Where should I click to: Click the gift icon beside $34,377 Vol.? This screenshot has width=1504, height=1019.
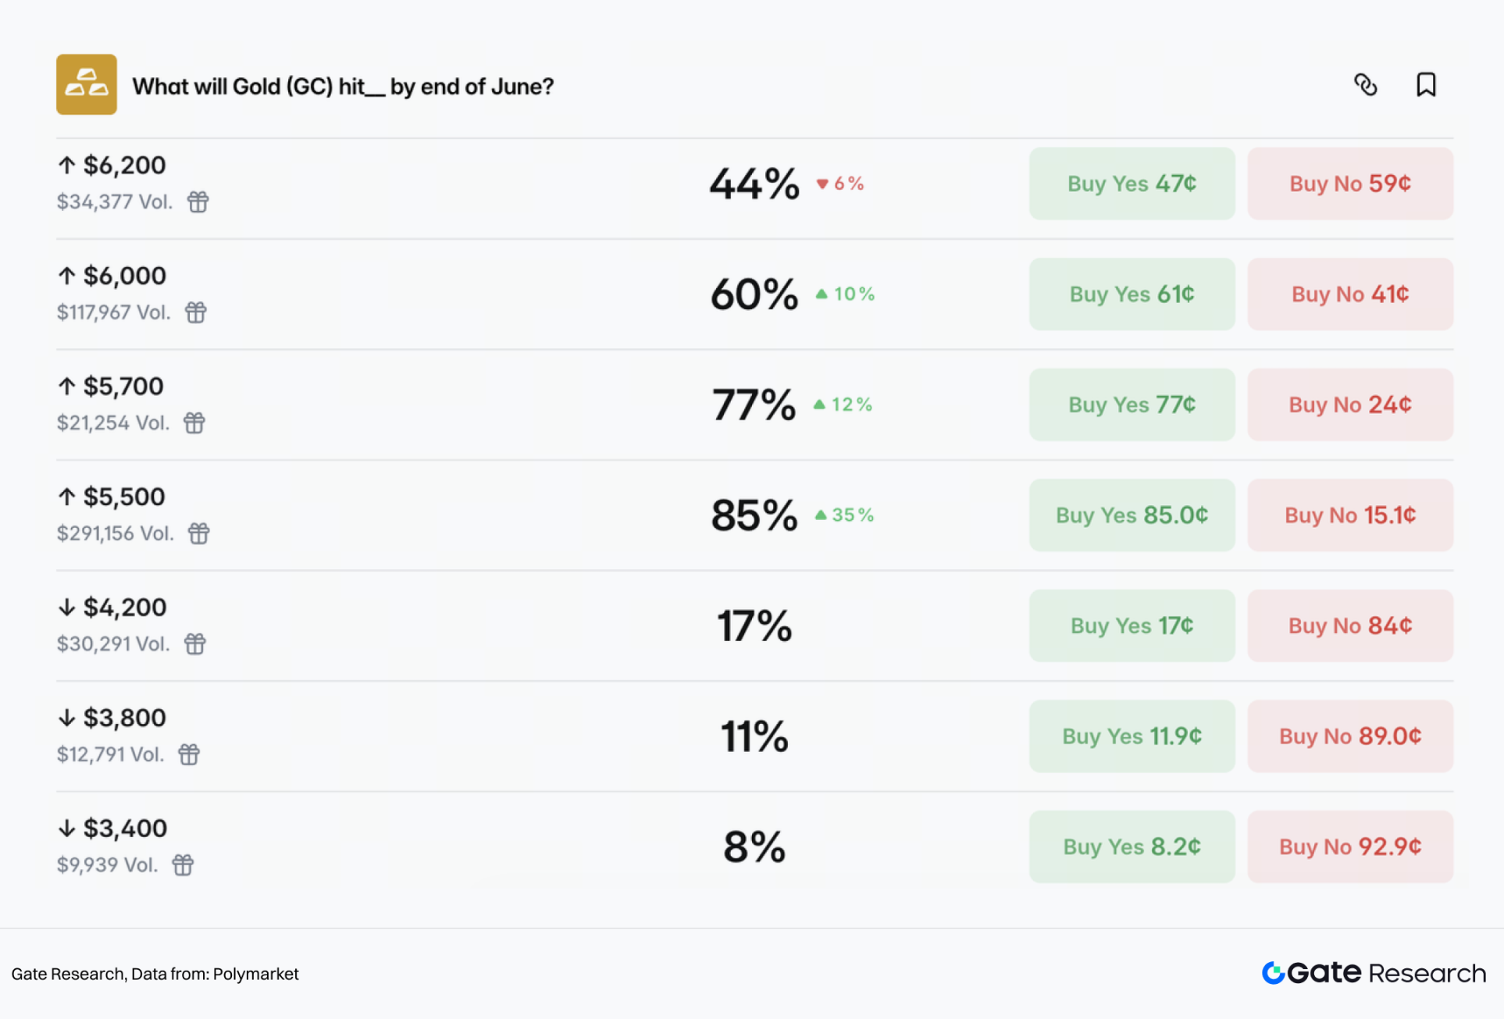point(198,202)
